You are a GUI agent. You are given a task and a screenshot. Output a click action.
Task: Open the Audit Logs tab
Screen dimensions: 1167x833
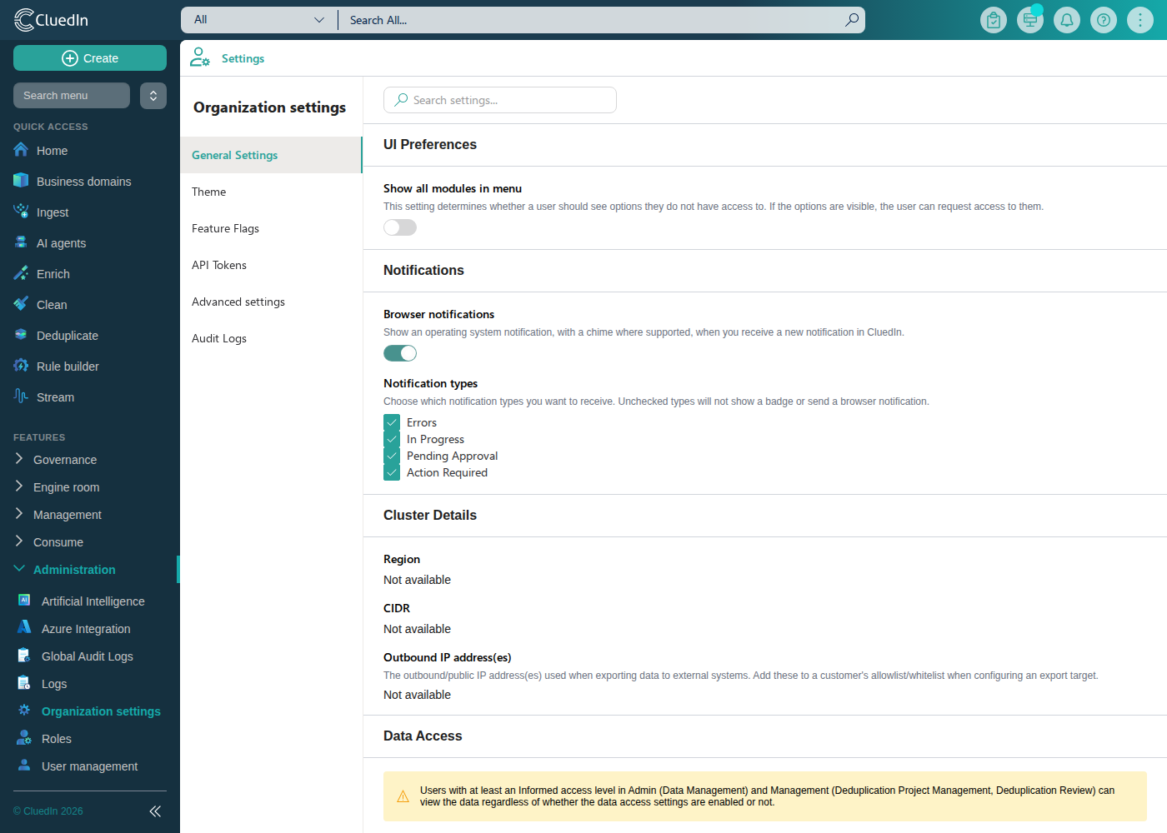pos(271,338)
